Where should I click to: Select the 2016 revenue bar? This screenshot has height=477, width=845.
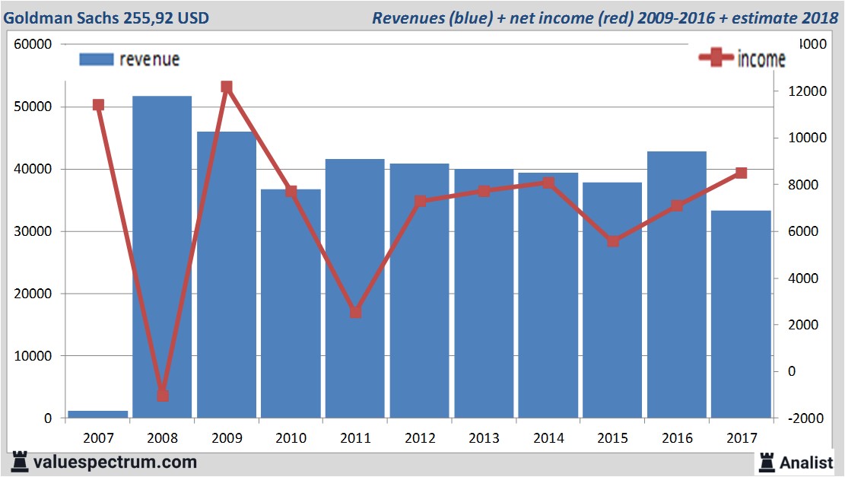677,285
